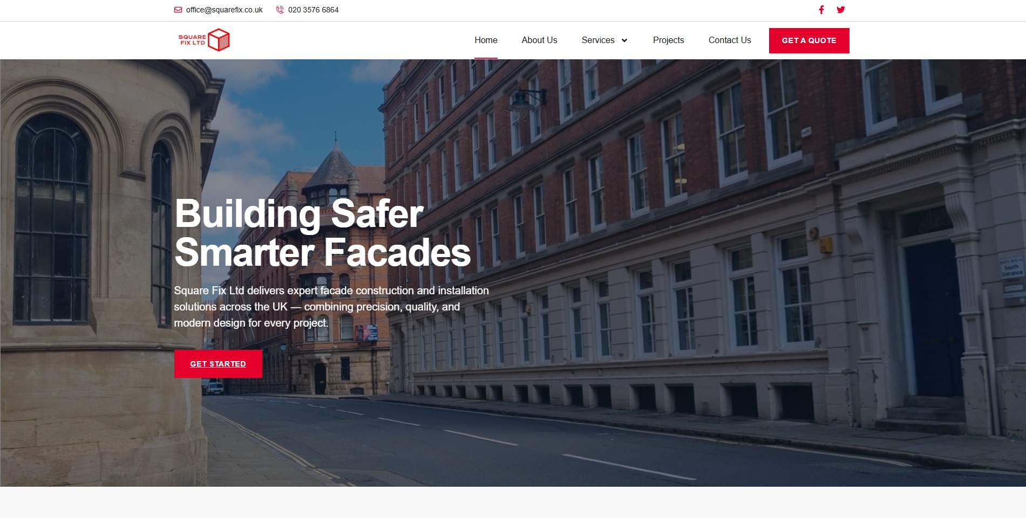Open the Contact Us page
This screenshot has height=518, width=1026.
pos(730,40)
